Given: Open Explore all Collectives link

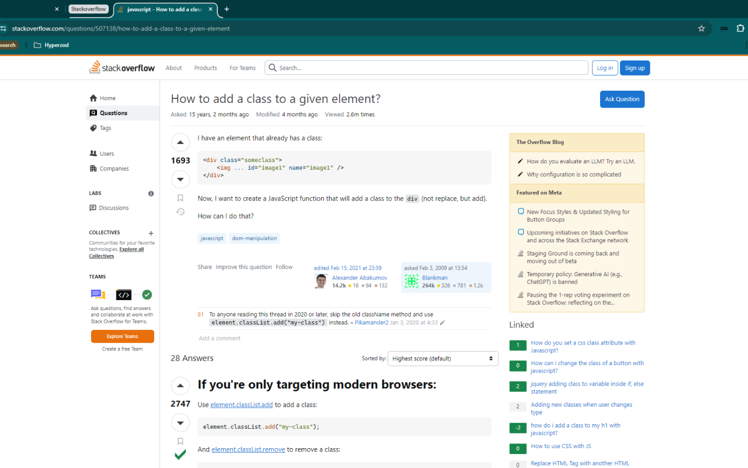Looking at the screenshot, I should coord(116,253).
